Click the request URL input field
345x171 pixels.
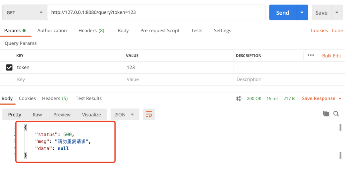coord(156,12)
